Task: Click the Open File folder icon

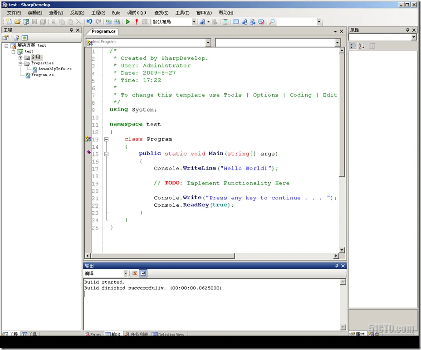Action: 17,22
